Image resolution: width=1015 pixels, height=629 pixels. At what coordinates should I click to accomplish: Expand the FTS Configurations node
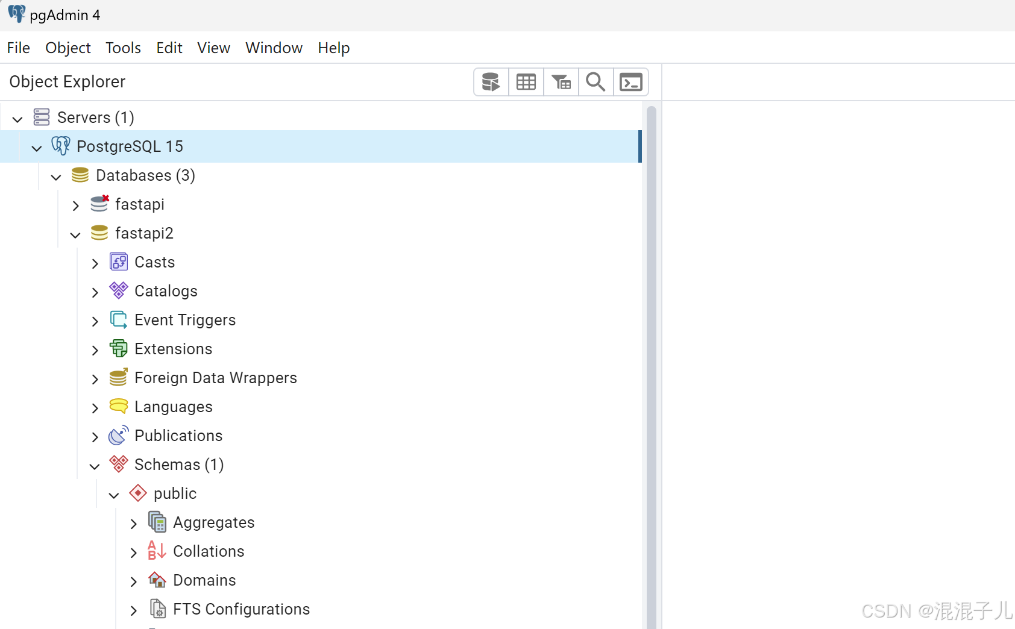tap(133, 610)
